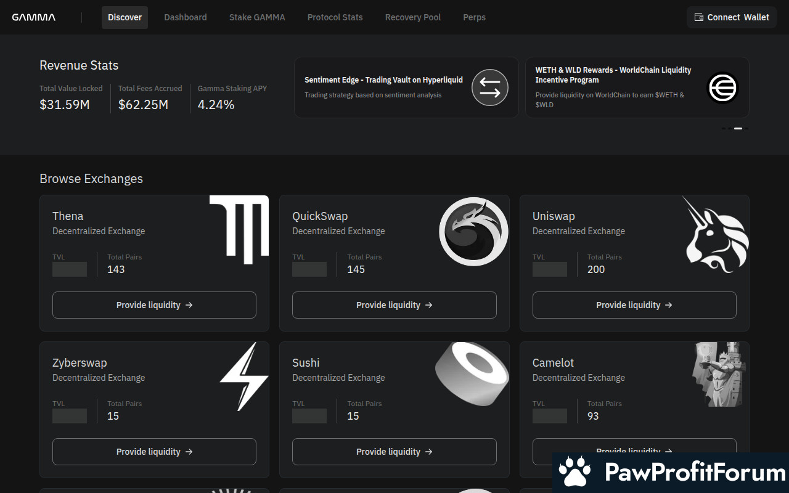
Task: Open the Thena exchange logo
Action: pos(239,229)
